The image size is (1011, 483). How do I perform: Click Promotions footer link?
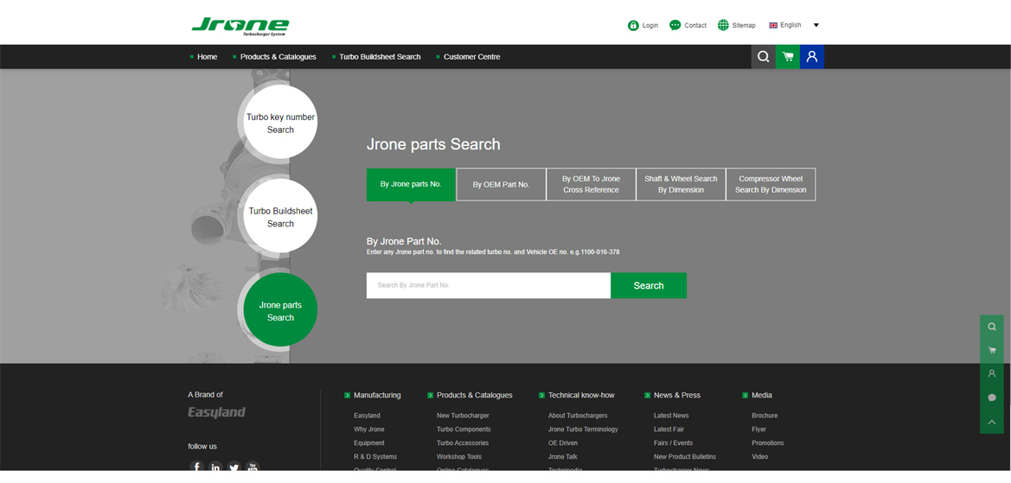768,442
